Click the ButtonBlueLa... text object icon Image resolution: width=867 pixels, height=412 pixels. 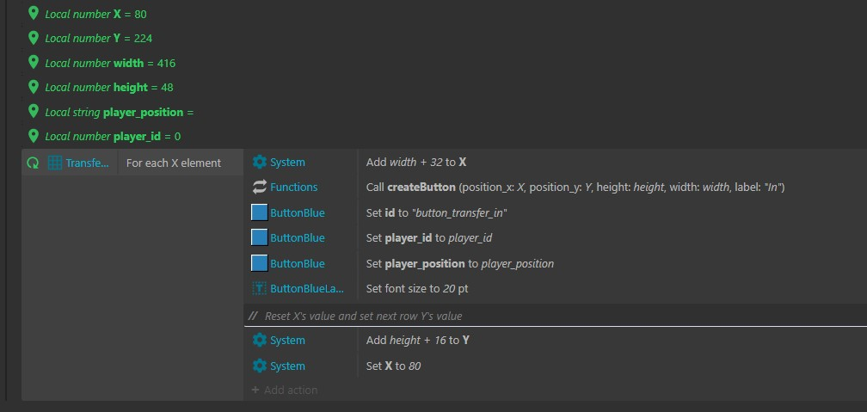(x=260, y=289)
